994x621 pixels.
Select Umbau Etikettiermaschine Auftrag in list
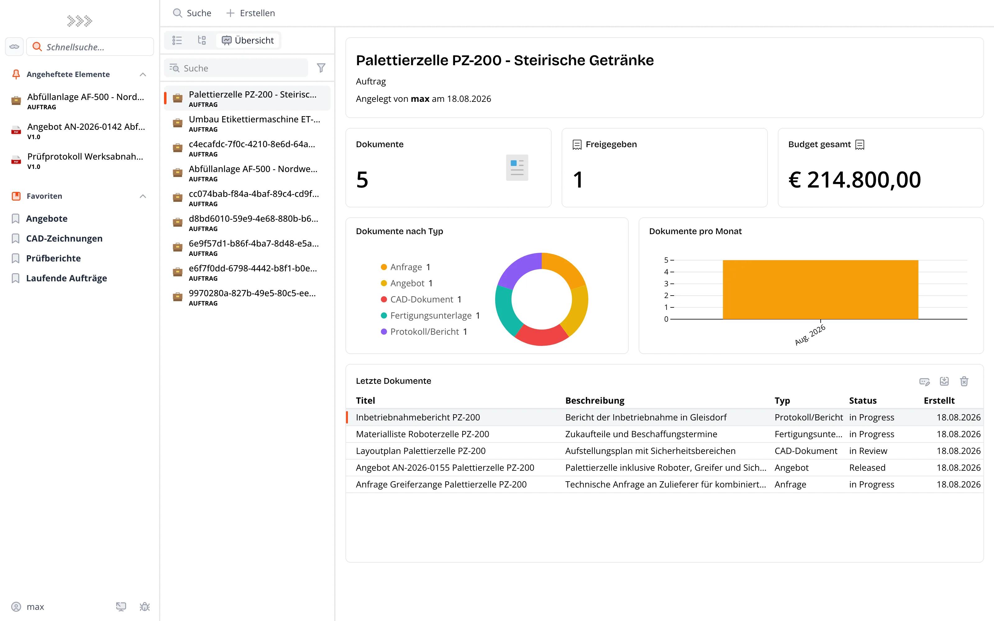[247, 123]
